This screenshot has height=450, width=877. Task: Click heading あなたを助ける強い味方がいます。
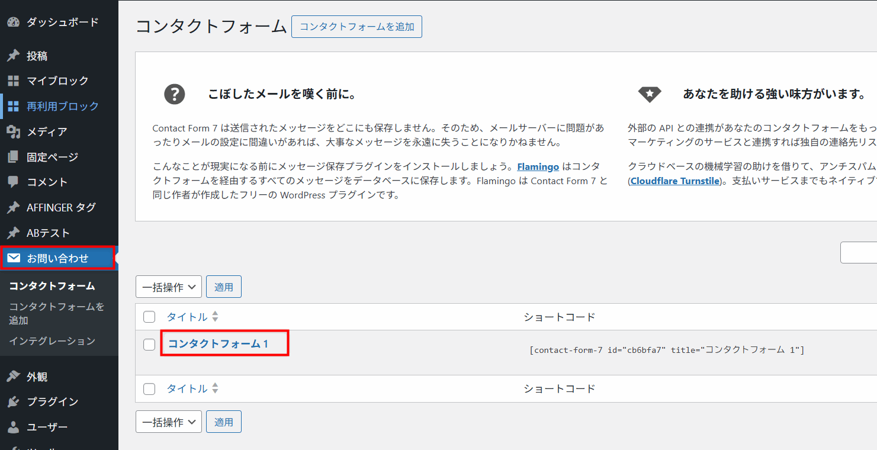[x=775, y=94]
